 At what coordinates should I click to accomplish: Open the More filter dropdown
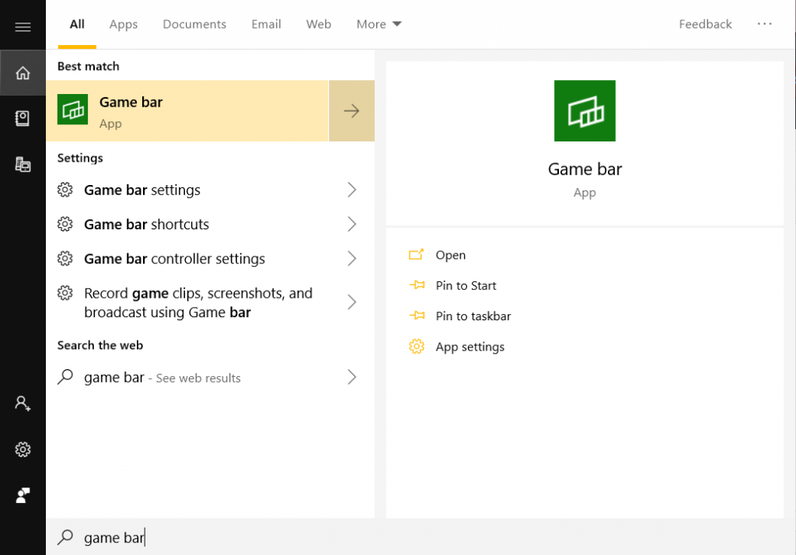tap(379, 24)
